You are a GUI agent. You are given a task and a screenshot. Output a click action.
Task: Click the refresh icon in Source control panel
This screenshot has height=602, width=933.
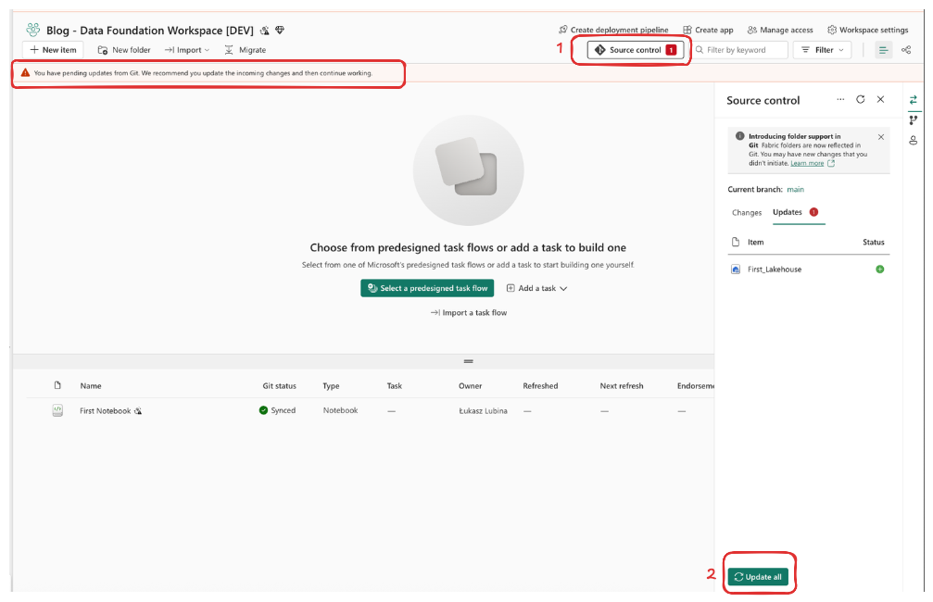(861, 100)
